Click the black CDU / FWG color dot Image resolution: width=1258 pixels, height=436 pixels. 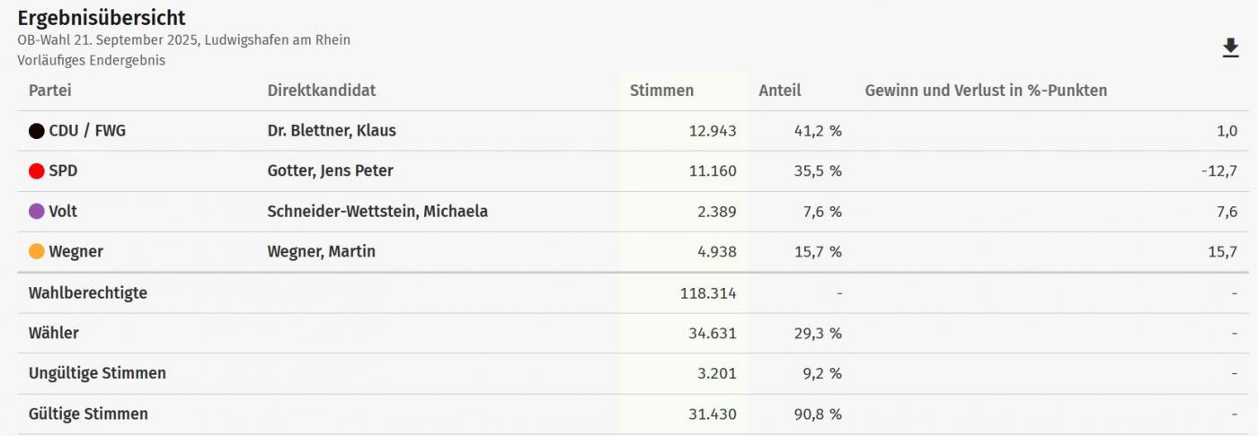tap(37, 131)
